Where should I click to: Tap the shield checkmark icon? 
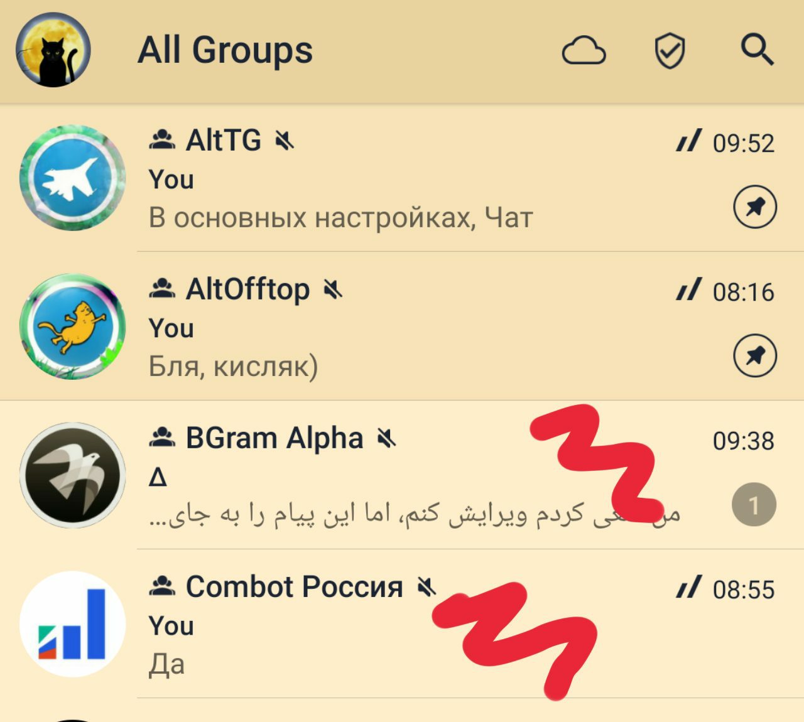(x=670, y=51)
